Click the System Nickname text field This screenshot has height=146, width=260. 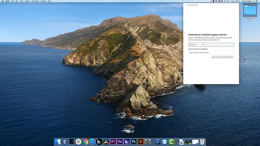tap(211, 52)
